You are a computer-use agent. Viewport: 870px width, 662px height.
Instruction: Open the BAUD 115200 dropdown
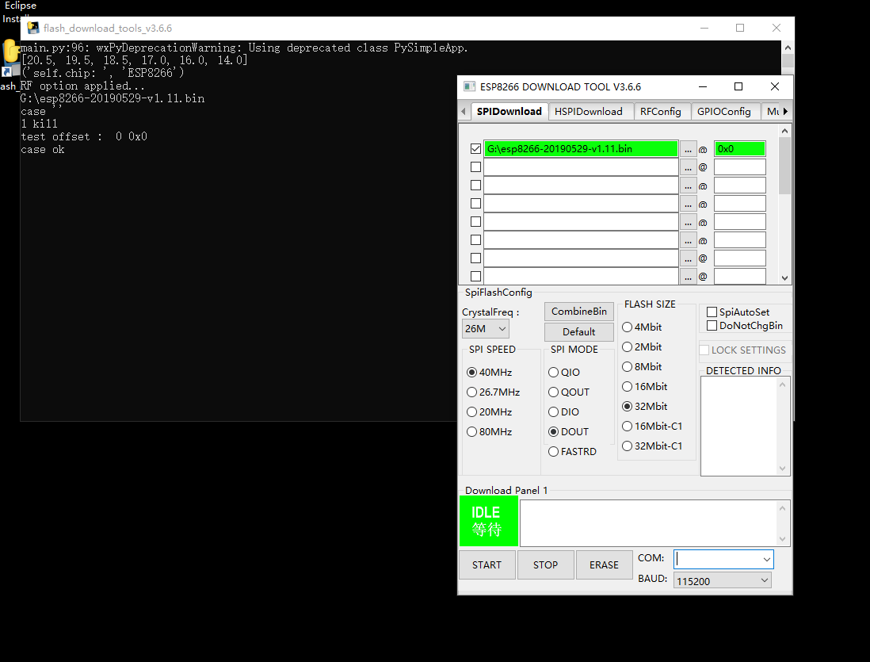click(x=723, y=581)
